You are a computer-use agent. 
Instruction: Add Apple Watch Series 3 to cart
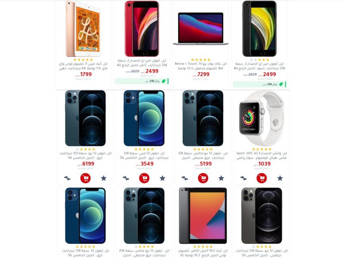(x=262, y=178)
